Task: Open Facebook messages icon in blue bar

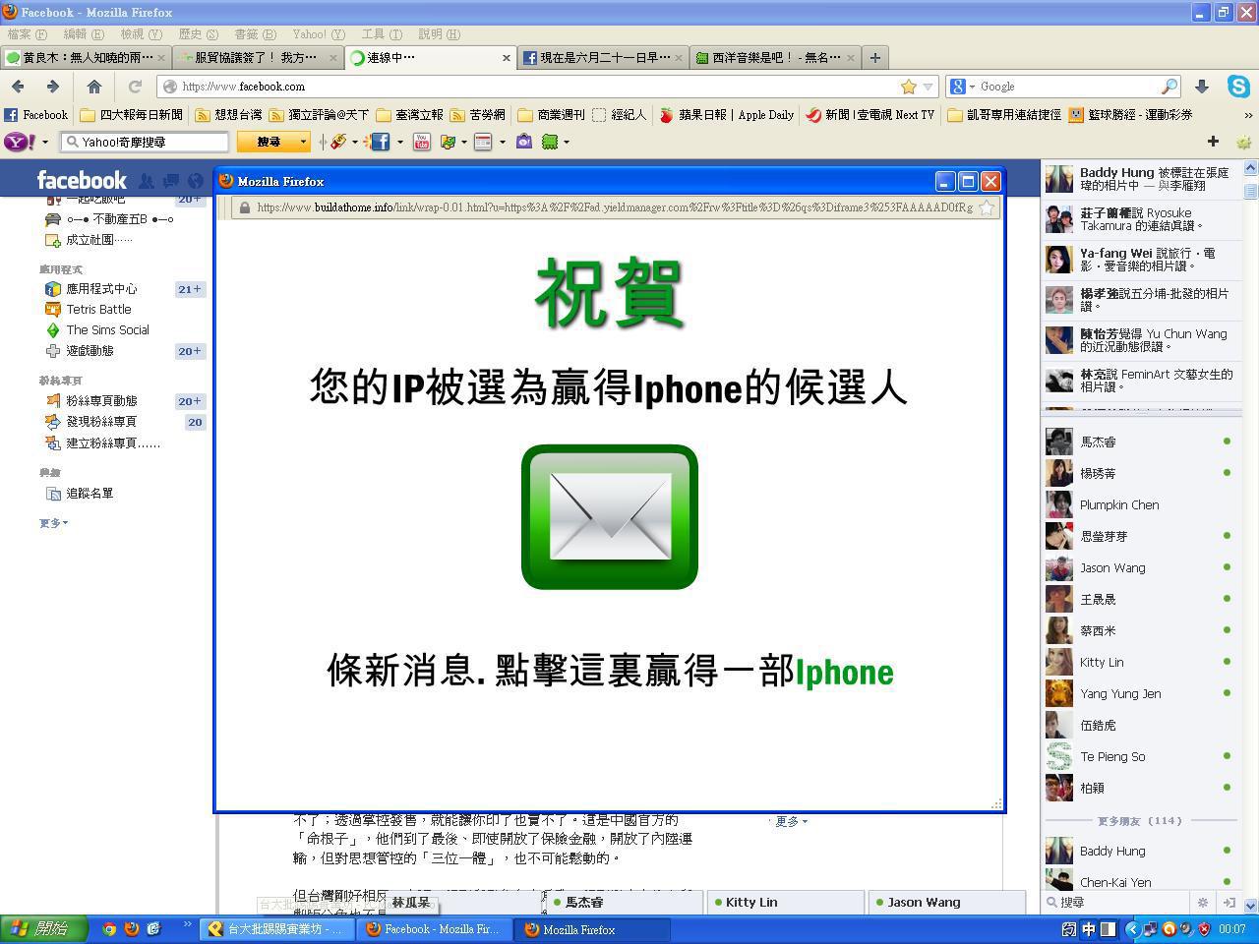Action: click(170, 181)
